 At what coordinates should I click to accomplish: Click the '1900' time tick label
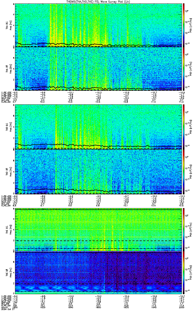pos(99,307)
